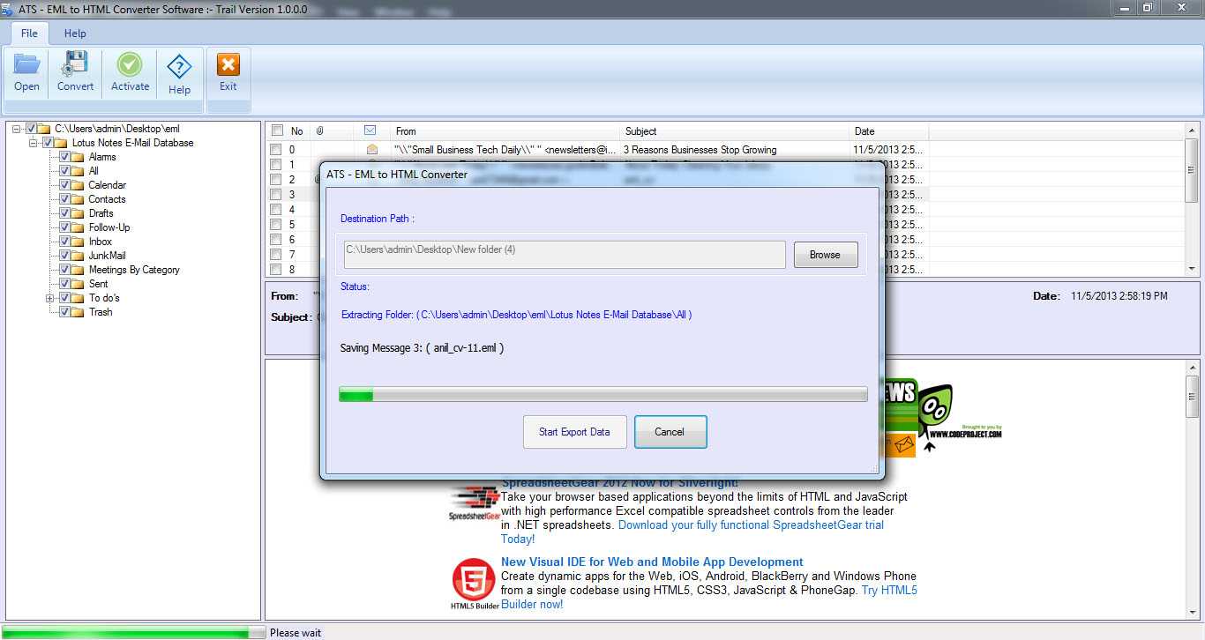1205x640 pixels.
Task: Click the message list vertical scrollbar
Action: 1193,201
